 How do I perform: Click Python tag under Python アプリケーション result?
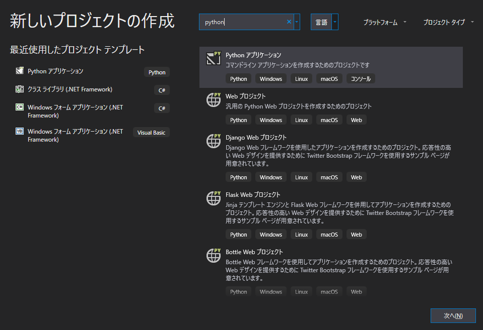238,79
